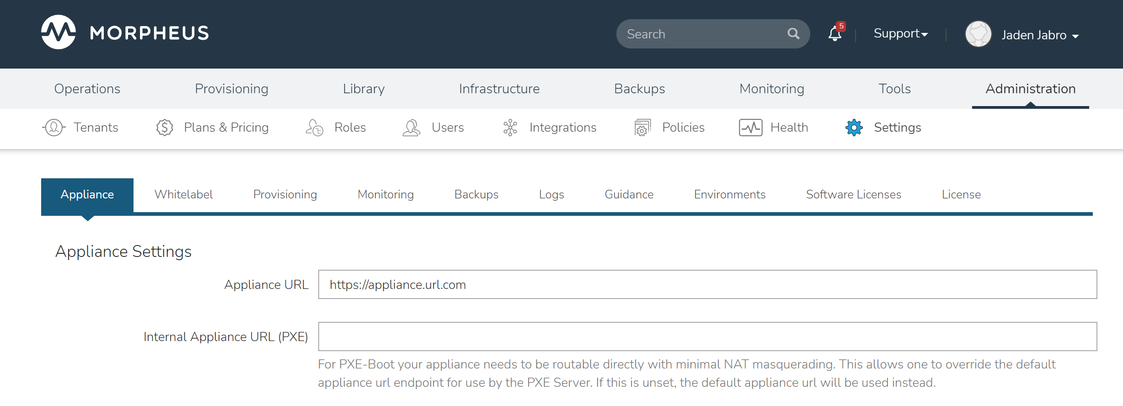Screen dimensions: 1123x406
Task: Click the user avatar picture
Action: pyautogui.click(x=978, y=34)
